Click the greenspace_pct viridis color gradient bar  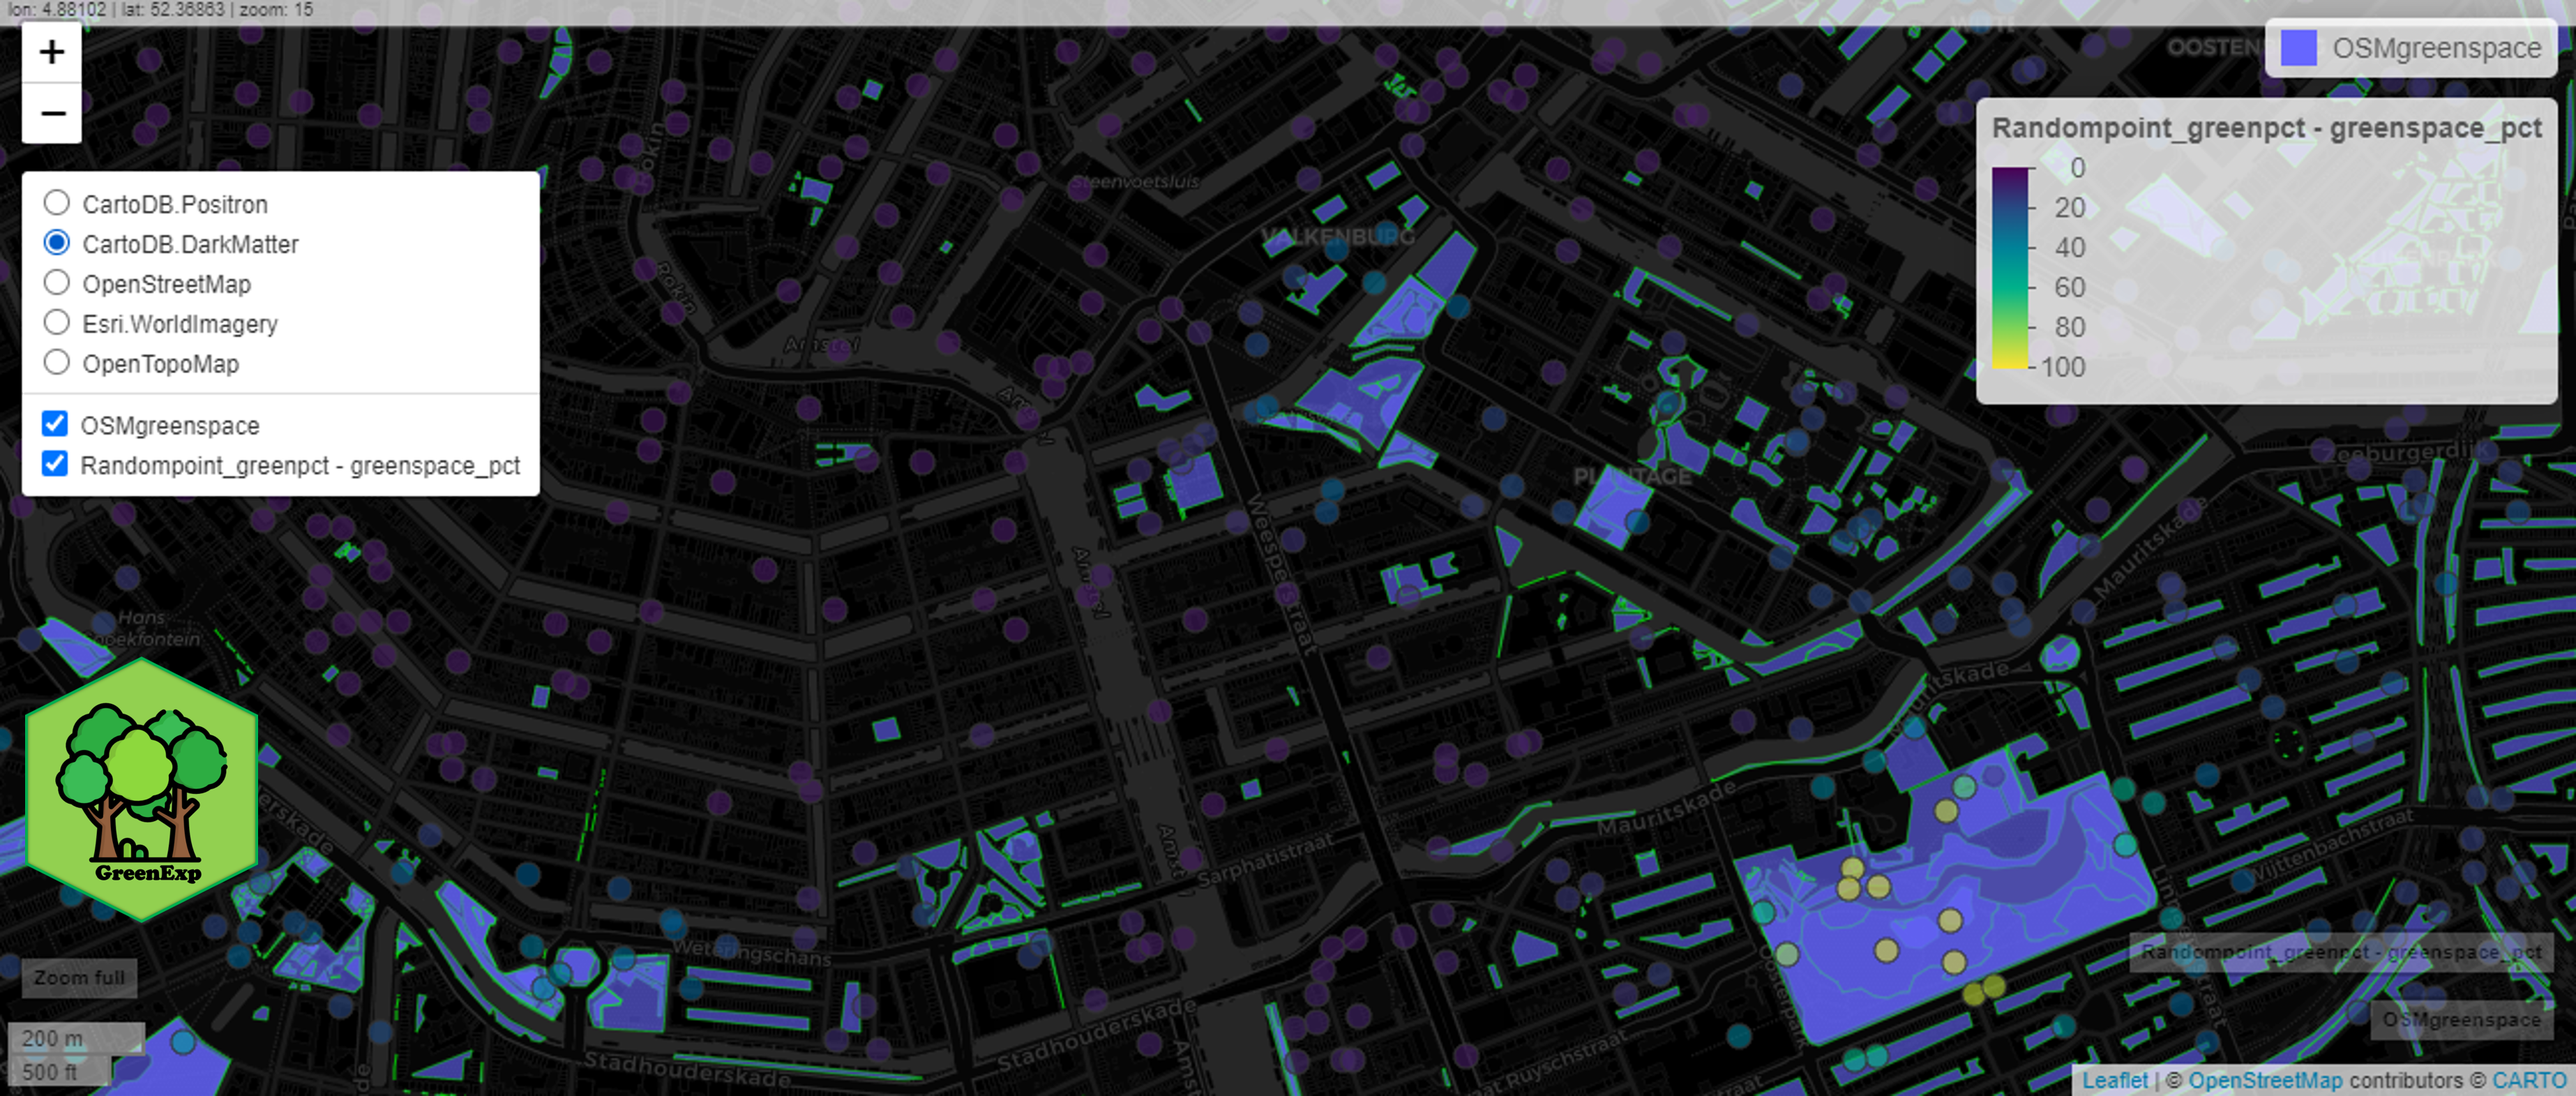coord(2009,268)
